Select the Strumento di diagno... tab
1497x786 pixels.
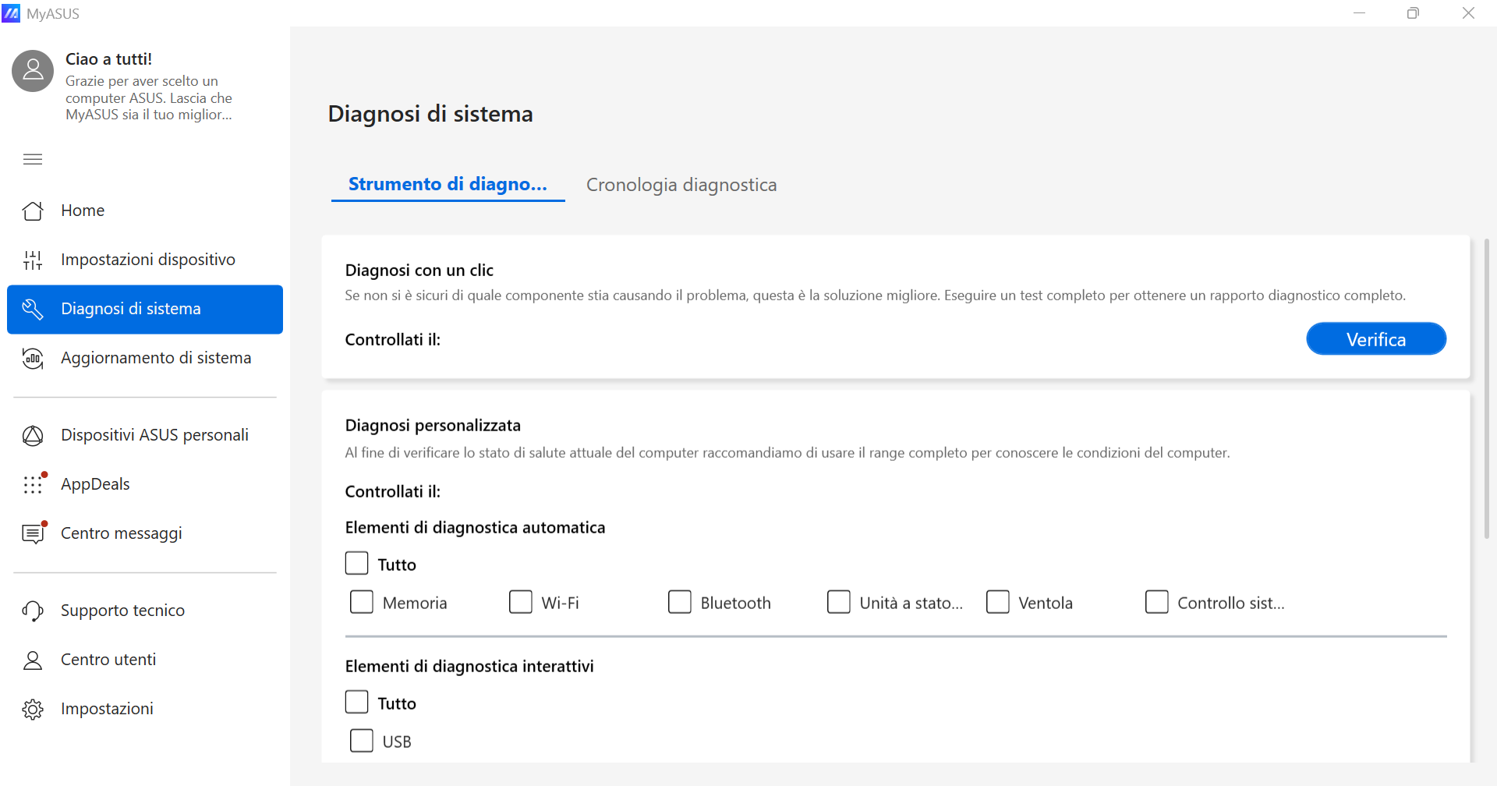coord(448,184)
